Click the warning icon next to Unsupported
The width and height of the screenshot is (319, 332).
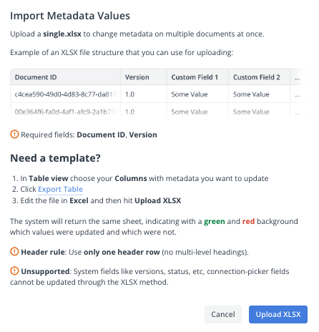click(x=14, y=271)
